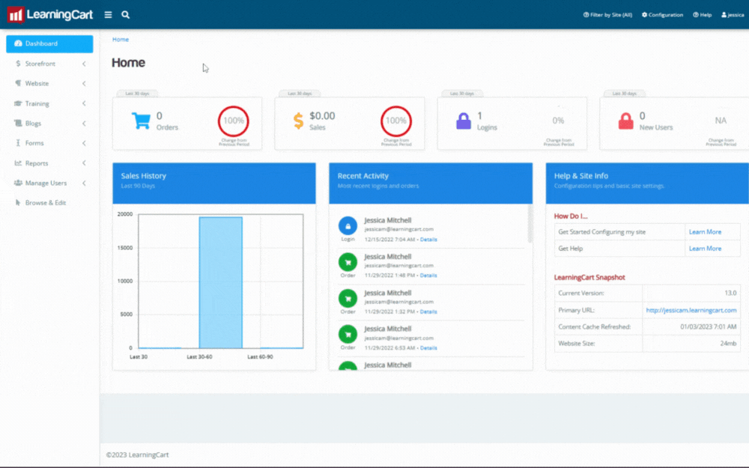Expand the Storefront menu chevron
This screenshot has width=749, height=468.
[84, 64]
